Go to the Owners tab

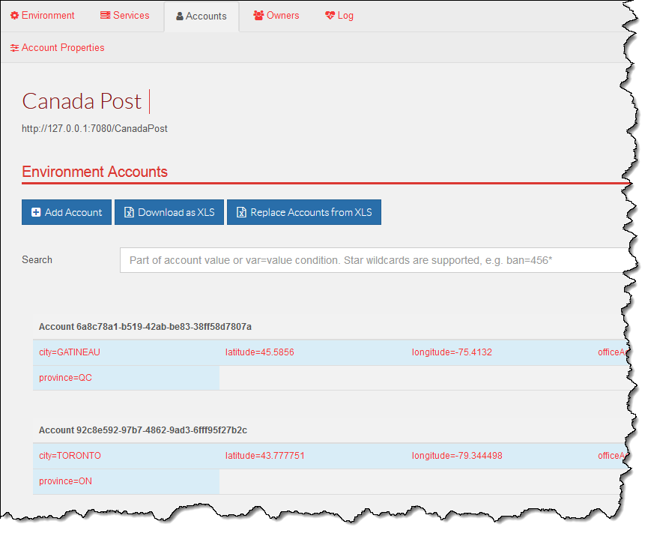point(276,16)
